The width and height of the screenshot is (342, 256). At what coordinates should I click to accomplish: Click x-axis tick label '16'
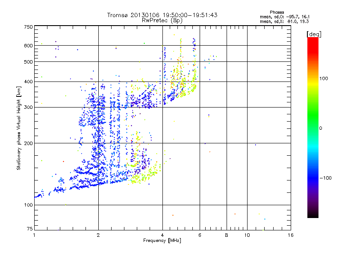click(x=291, y=235)
